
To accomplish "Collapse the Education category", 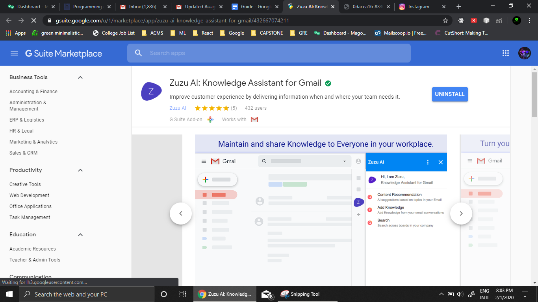I will tap(80, 235).
